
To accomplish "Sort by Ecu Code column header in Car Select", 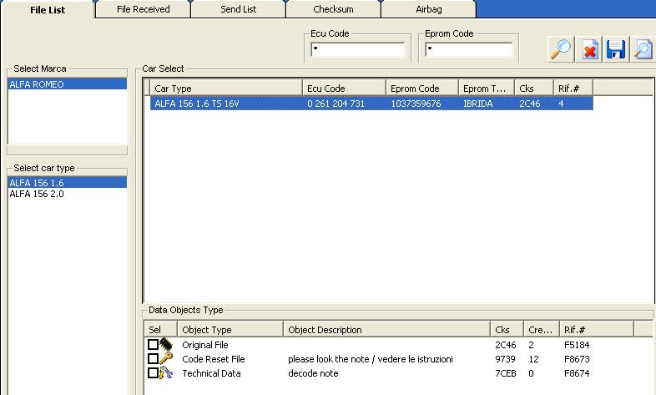I will point(344,89).
